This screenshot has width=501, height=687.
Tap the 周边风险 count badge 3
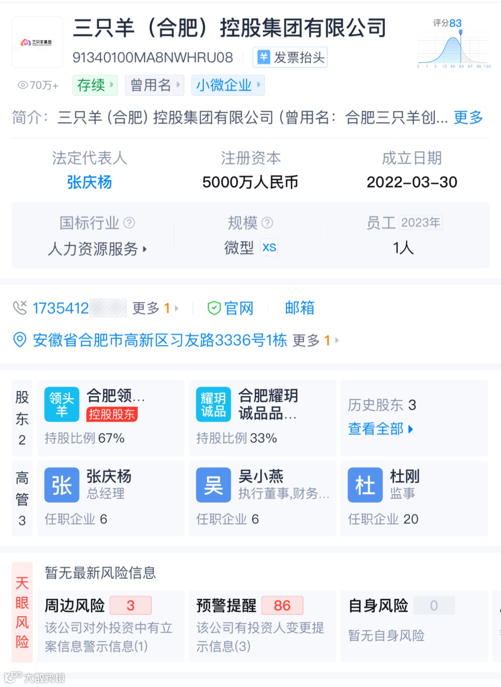[130, 605]
